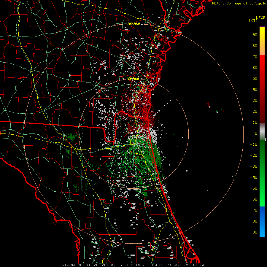Click the blue segment of the color bar
267x267 pixels.
[x=262, y=222]
